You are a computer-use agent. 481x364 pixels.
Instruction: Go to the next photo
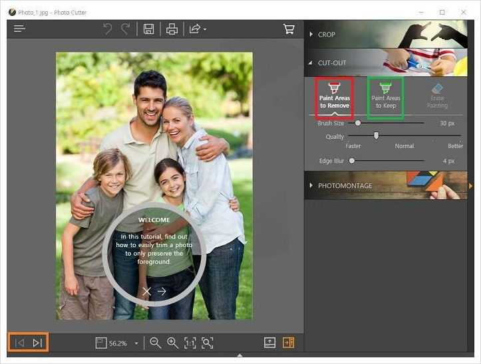click(x=37, y=343)
